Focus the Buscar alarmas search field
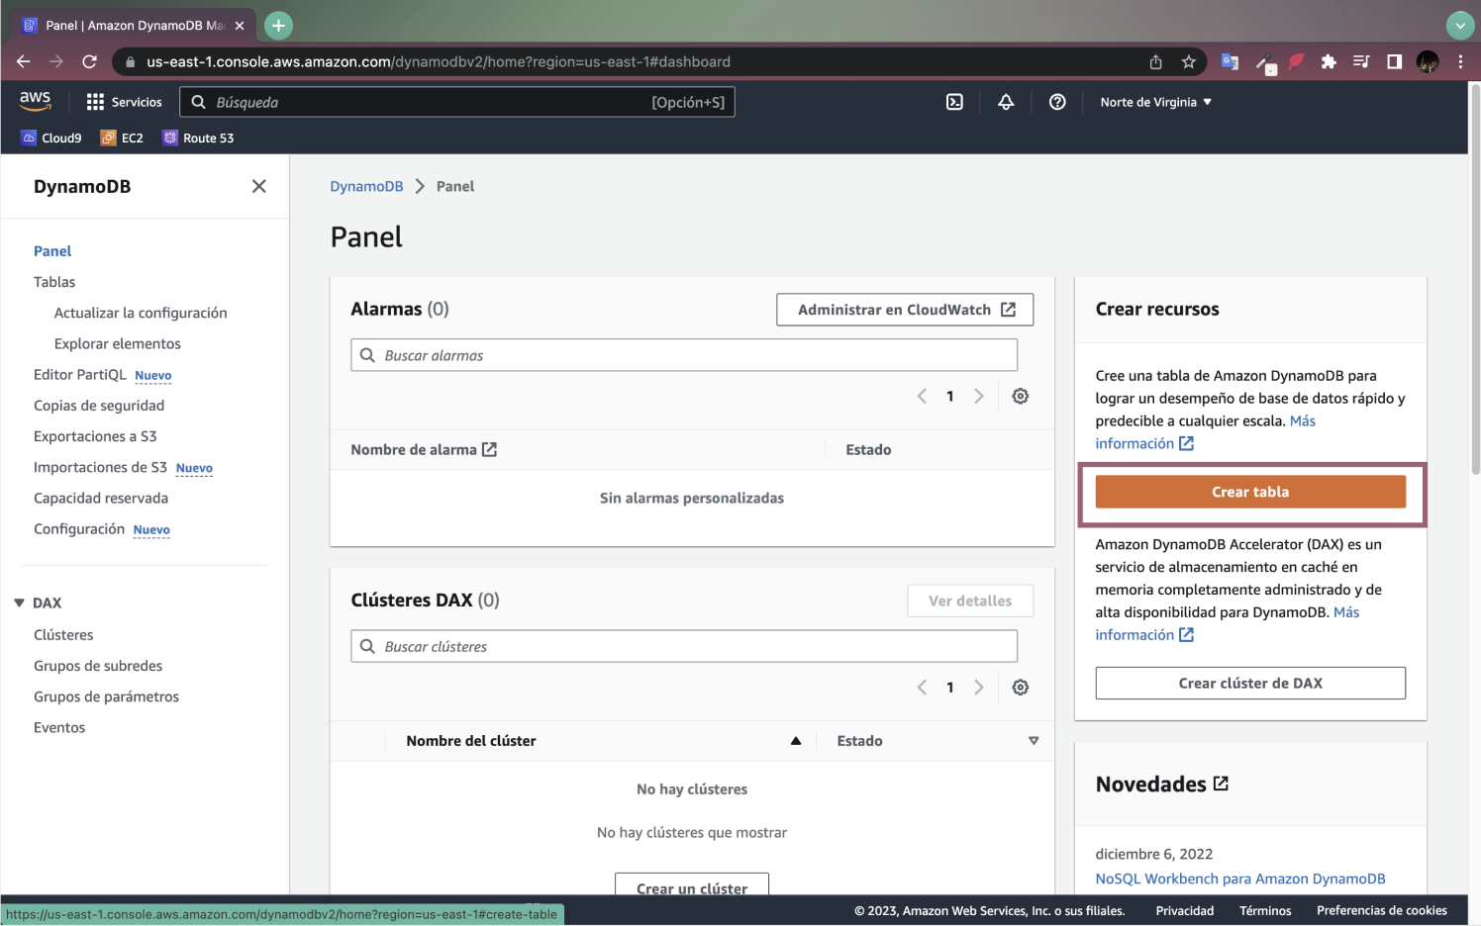 point(684,355)
